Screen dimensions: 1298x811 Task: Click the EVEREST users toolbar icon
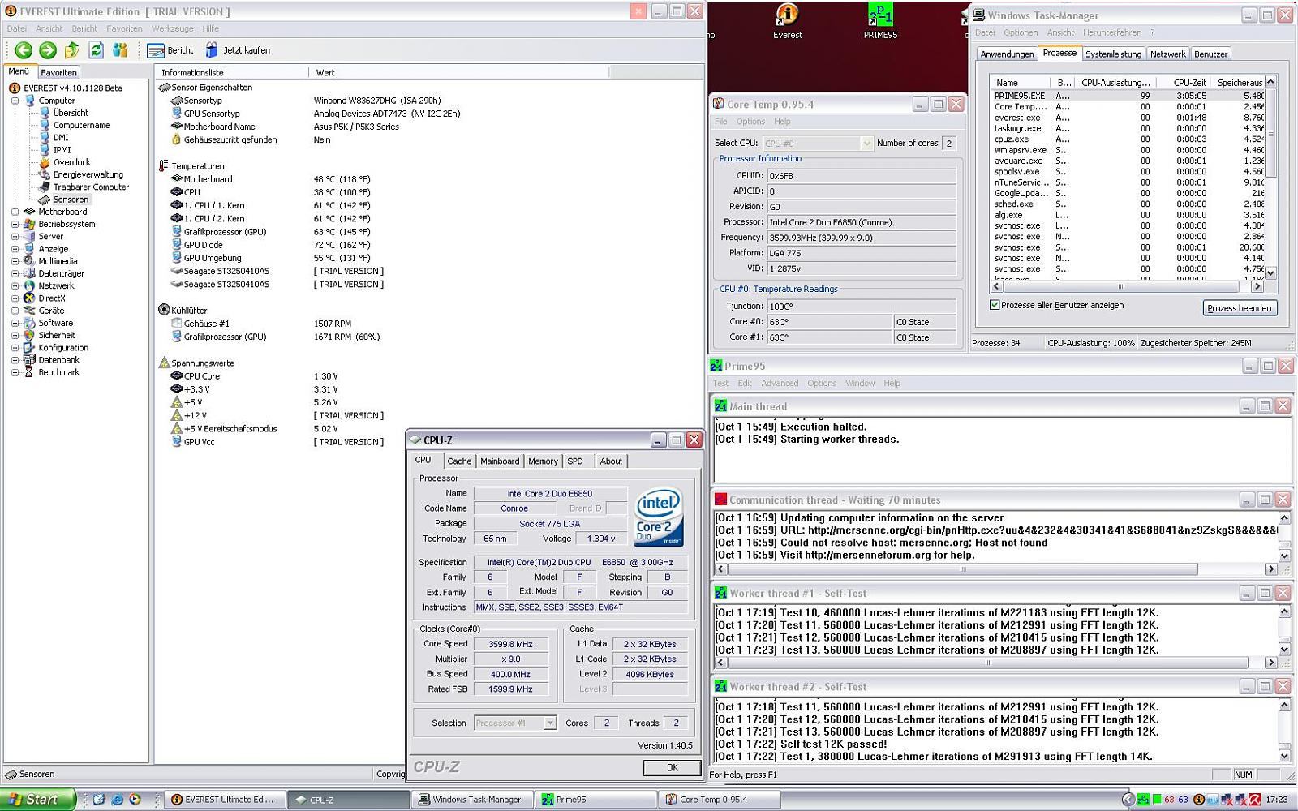click(x=120, y=50)
